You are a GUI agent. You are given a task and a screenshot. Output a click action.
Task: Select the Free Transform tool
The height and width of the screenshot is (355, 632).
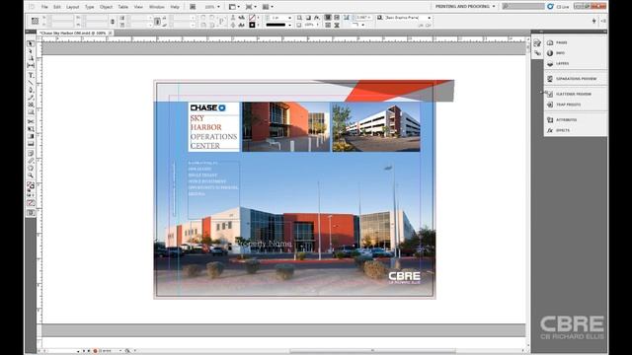31,129
